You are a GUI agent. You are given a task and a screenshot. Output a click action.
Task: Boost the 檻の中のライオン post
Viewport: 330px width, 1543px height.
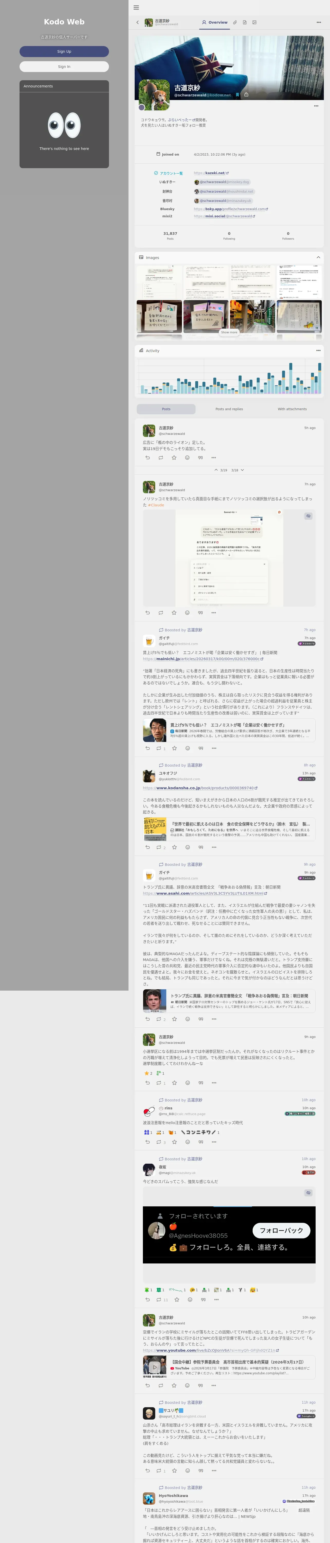click(x=161, y=458)
